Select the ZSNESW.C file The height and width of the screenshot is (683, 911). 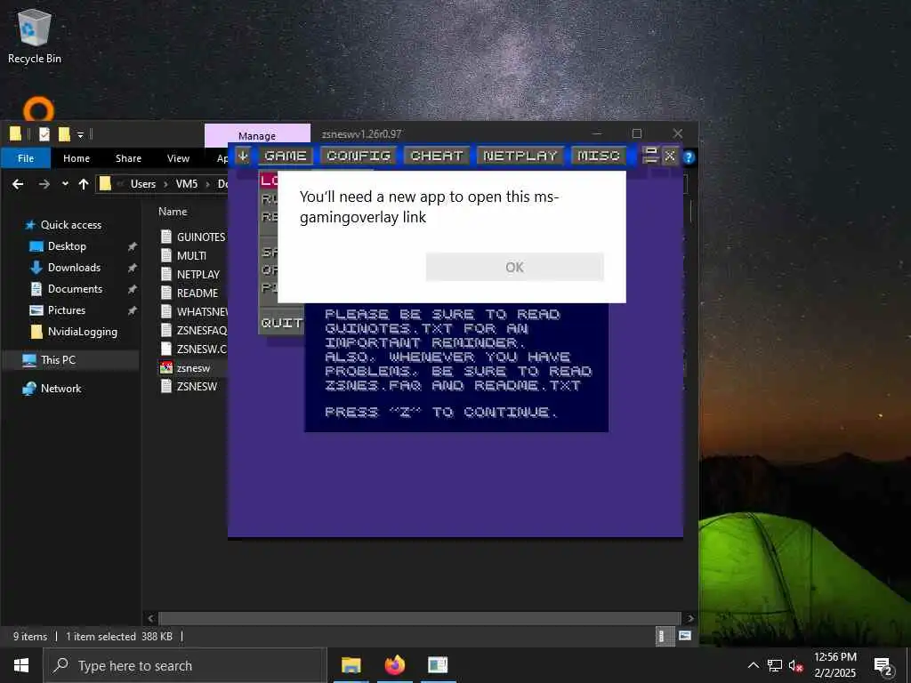(201, 349)
